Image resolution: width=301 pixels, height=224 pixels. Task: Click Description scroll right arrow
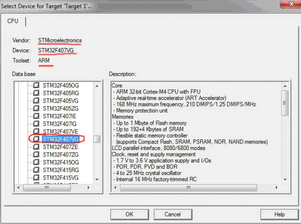pos(276,187)
